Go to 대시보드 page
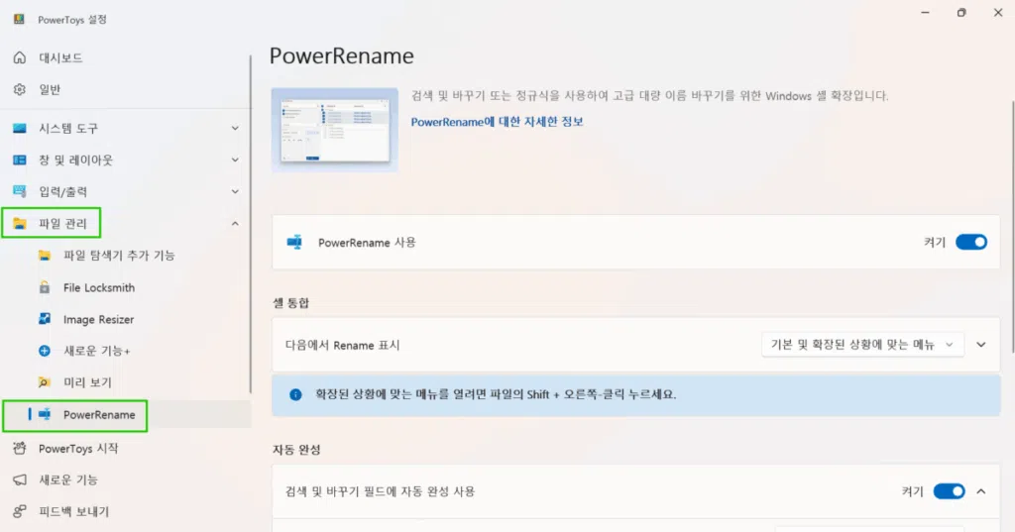 click(60, 57)
